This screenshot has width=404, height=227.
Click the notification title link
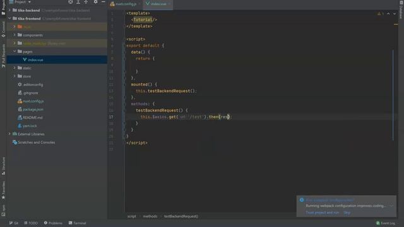(x=330, y=200)
